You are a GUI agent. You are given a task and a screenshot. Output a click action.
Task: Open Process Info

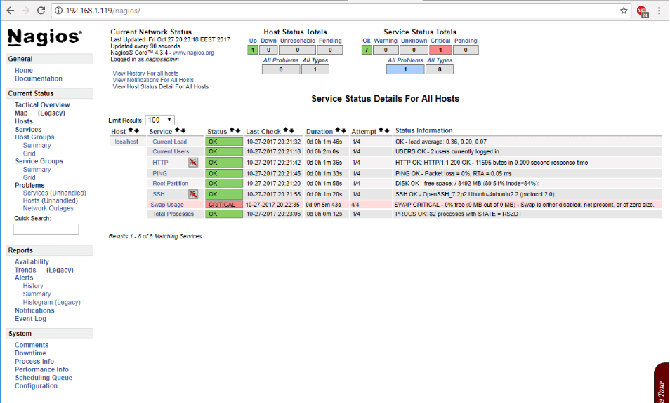click(x=34, y=361)
